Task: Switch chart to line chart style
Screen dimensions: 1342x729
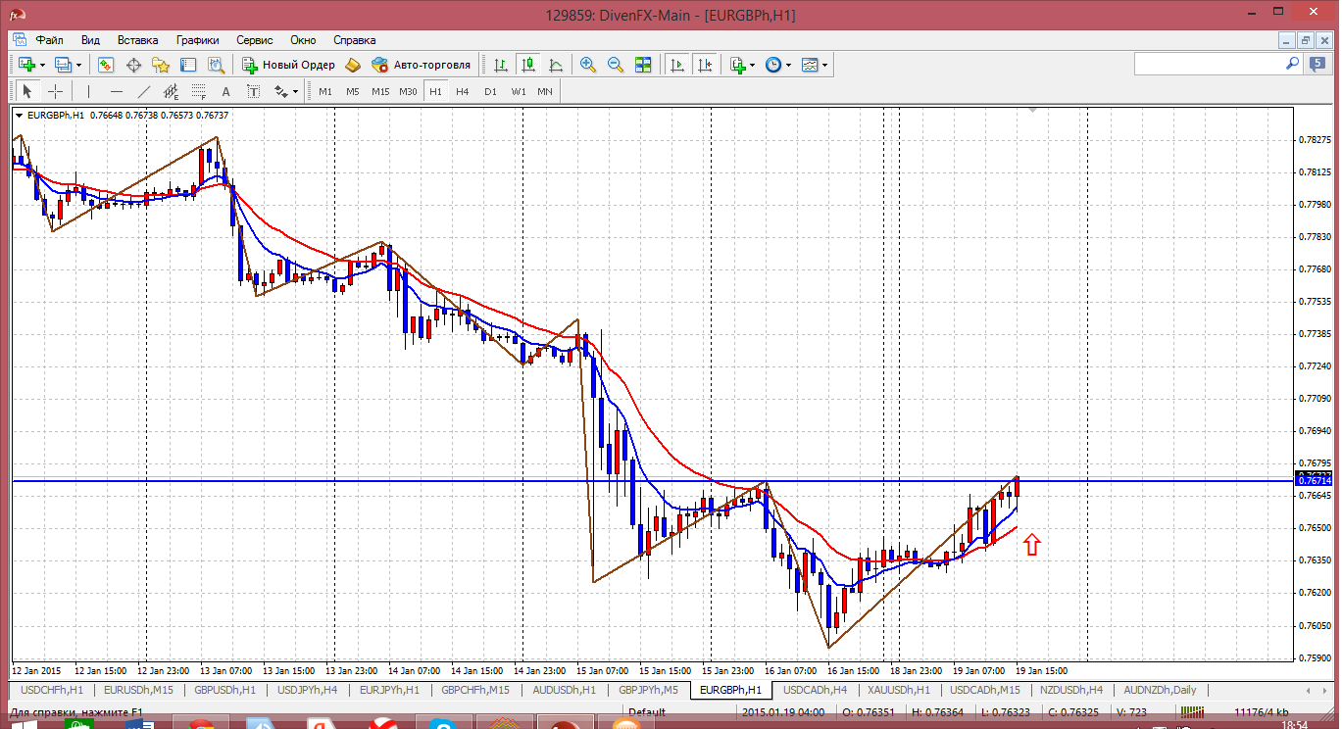Action: pos(556,65)
